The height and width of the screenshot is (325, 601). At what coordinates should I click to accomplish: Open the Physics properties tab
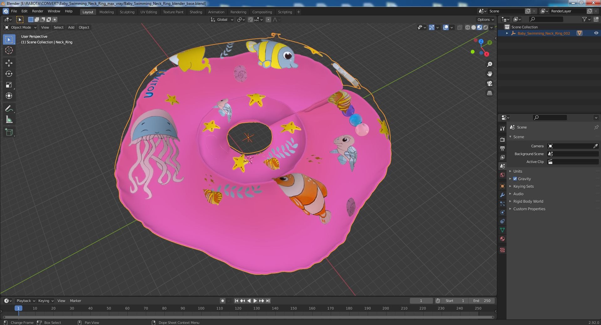tap(502, 212)
